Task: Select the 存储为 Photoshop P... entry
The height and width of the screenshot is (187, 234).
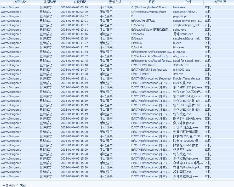Action: [x=187, y=167]
